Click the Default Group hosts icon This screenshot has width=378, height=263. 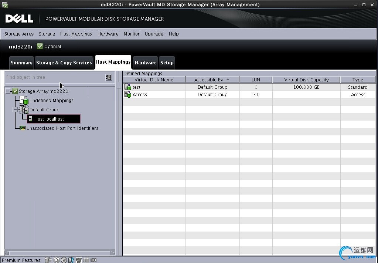[24, 109]
